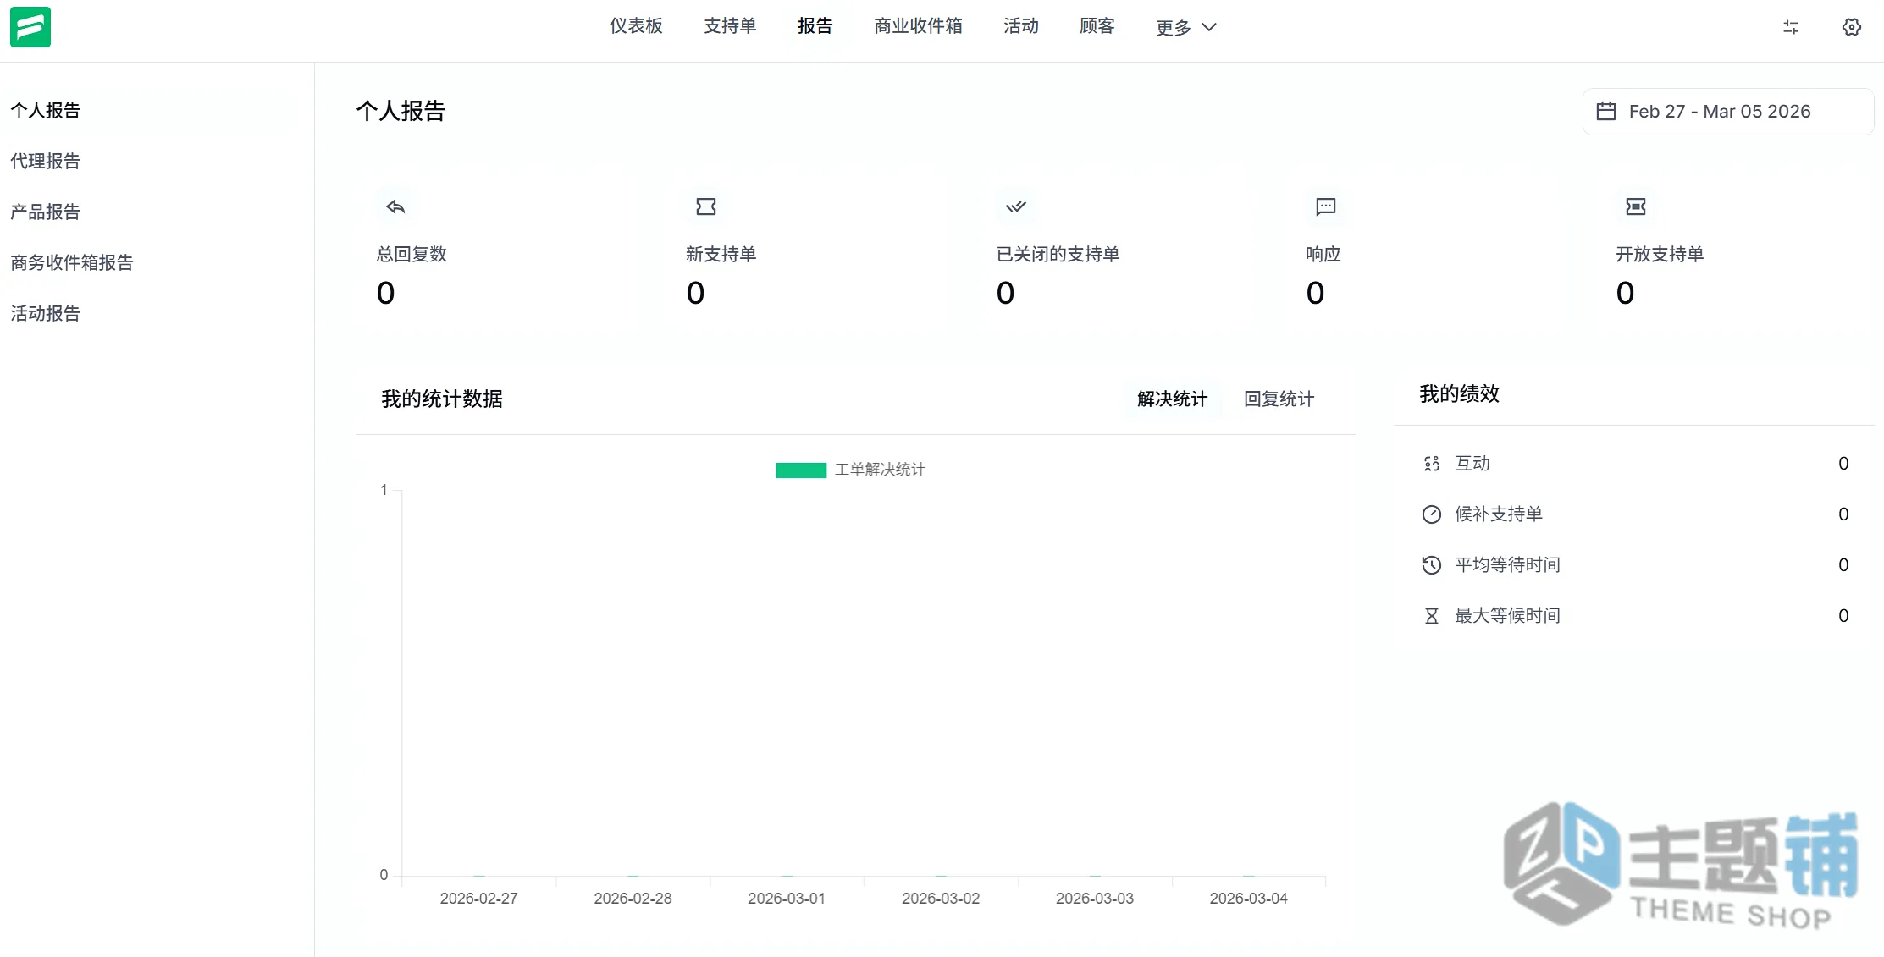Go to 仪表板 in the top navigation
This screenshot has height=957, width=1884.
636,26
